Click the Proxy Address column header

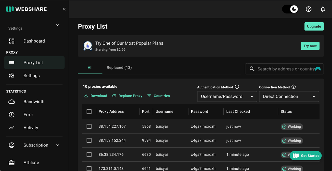pos(111,112)
